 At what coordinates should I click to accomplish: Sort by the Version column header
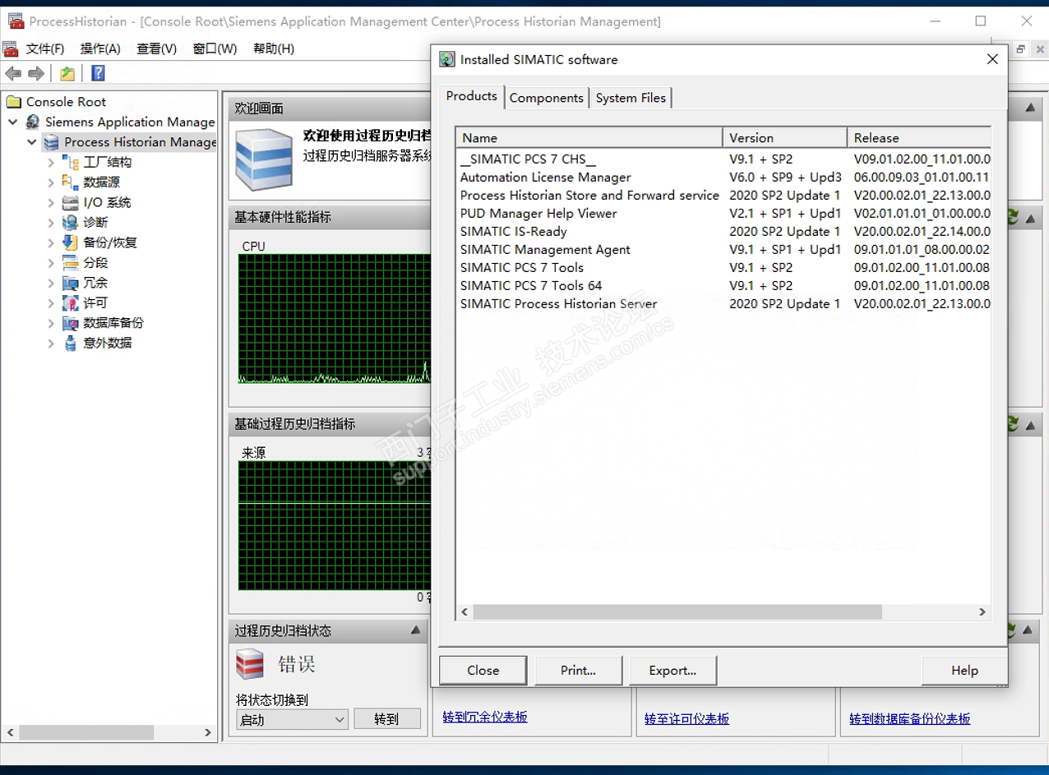tap(785, 138)
